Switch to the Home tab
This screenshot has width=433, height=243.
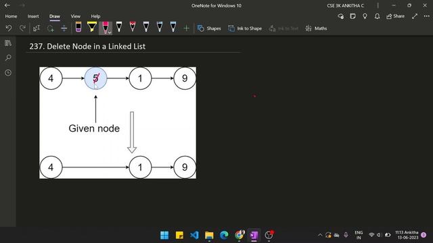11,16
